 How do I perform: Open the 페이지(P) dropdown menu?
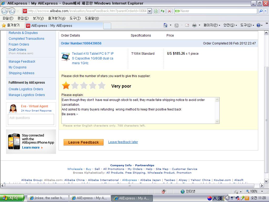212,25
